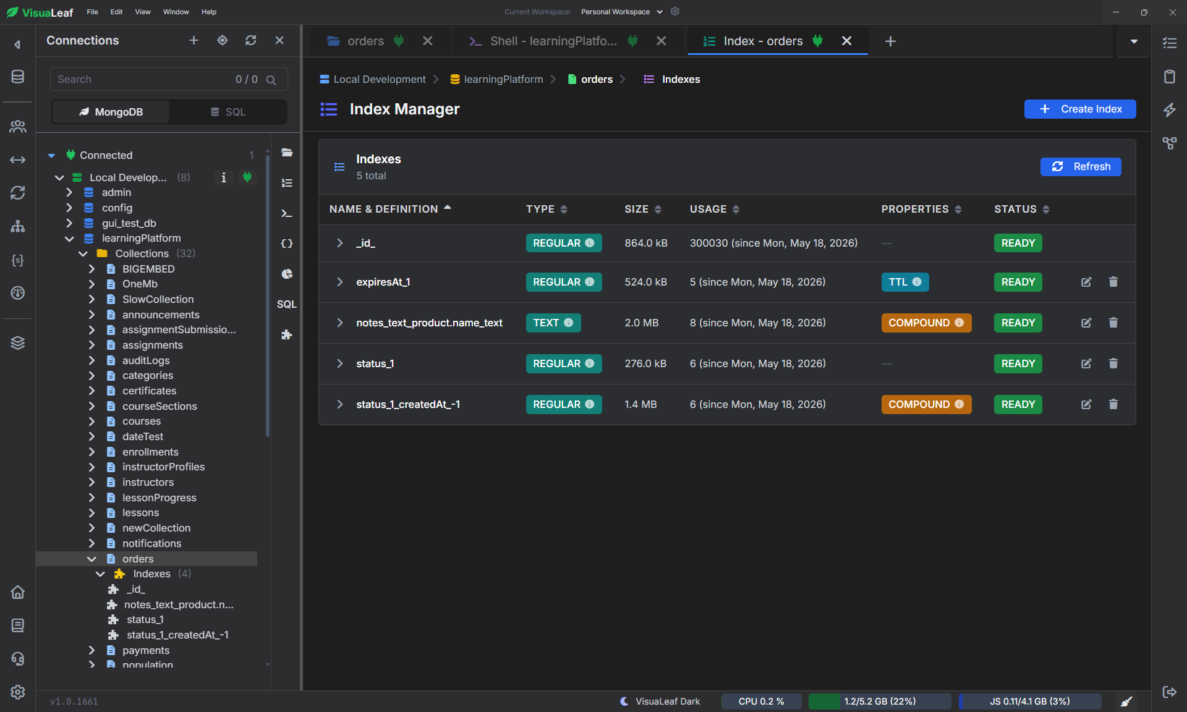The height and width of the screenshot is (712, 1187).
Task: Sort indexes by Size column
Action: pos(643,209)
